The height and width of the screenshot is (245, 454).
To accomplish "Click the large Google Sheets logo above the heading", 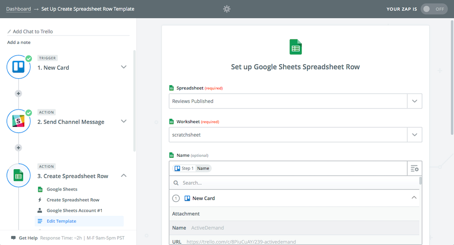I will click(x=295, y=47).
